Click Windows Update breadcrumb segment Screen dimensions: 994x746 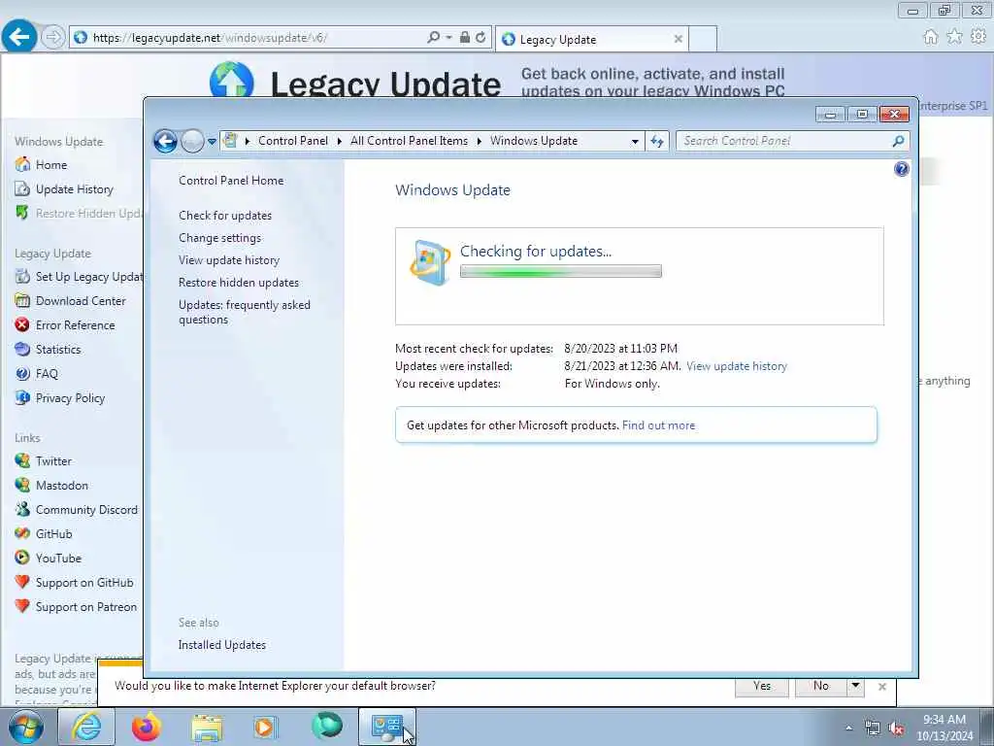[x=534, y=141]
